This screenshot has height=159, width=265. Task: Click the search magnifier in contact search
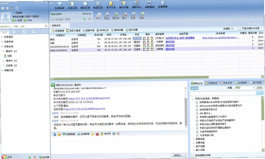pos(46,26)
